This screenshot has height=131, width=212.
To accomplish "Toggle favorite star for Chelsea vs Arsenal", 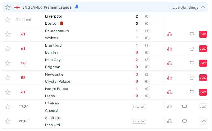I will click(x=8, y=107).
